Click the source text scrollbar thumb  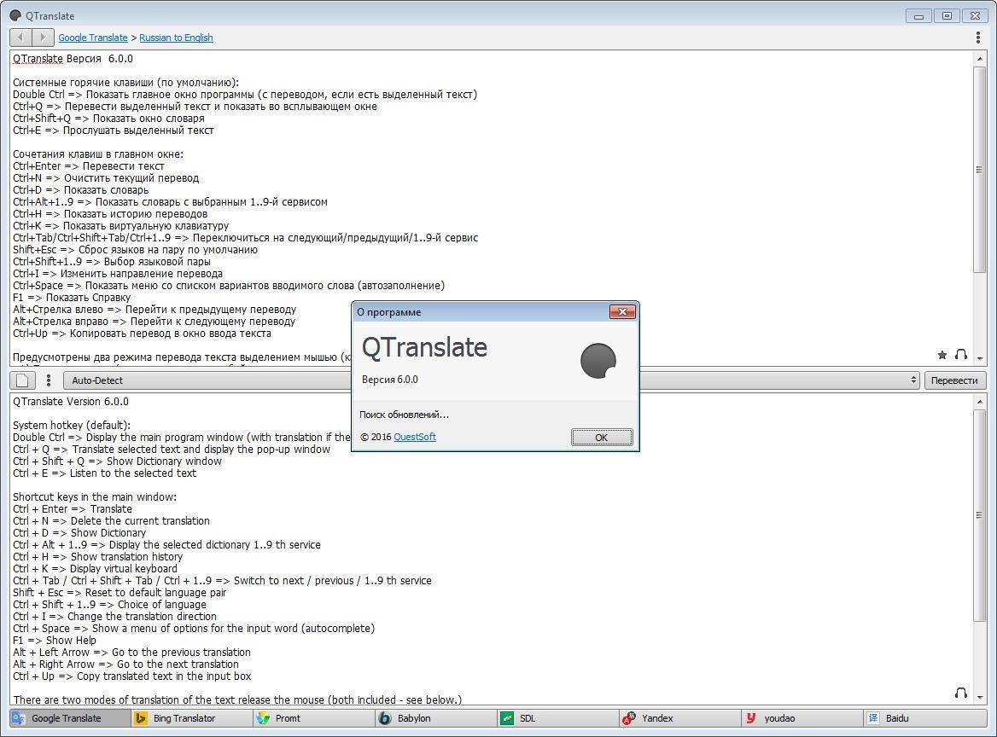point(979,169)
